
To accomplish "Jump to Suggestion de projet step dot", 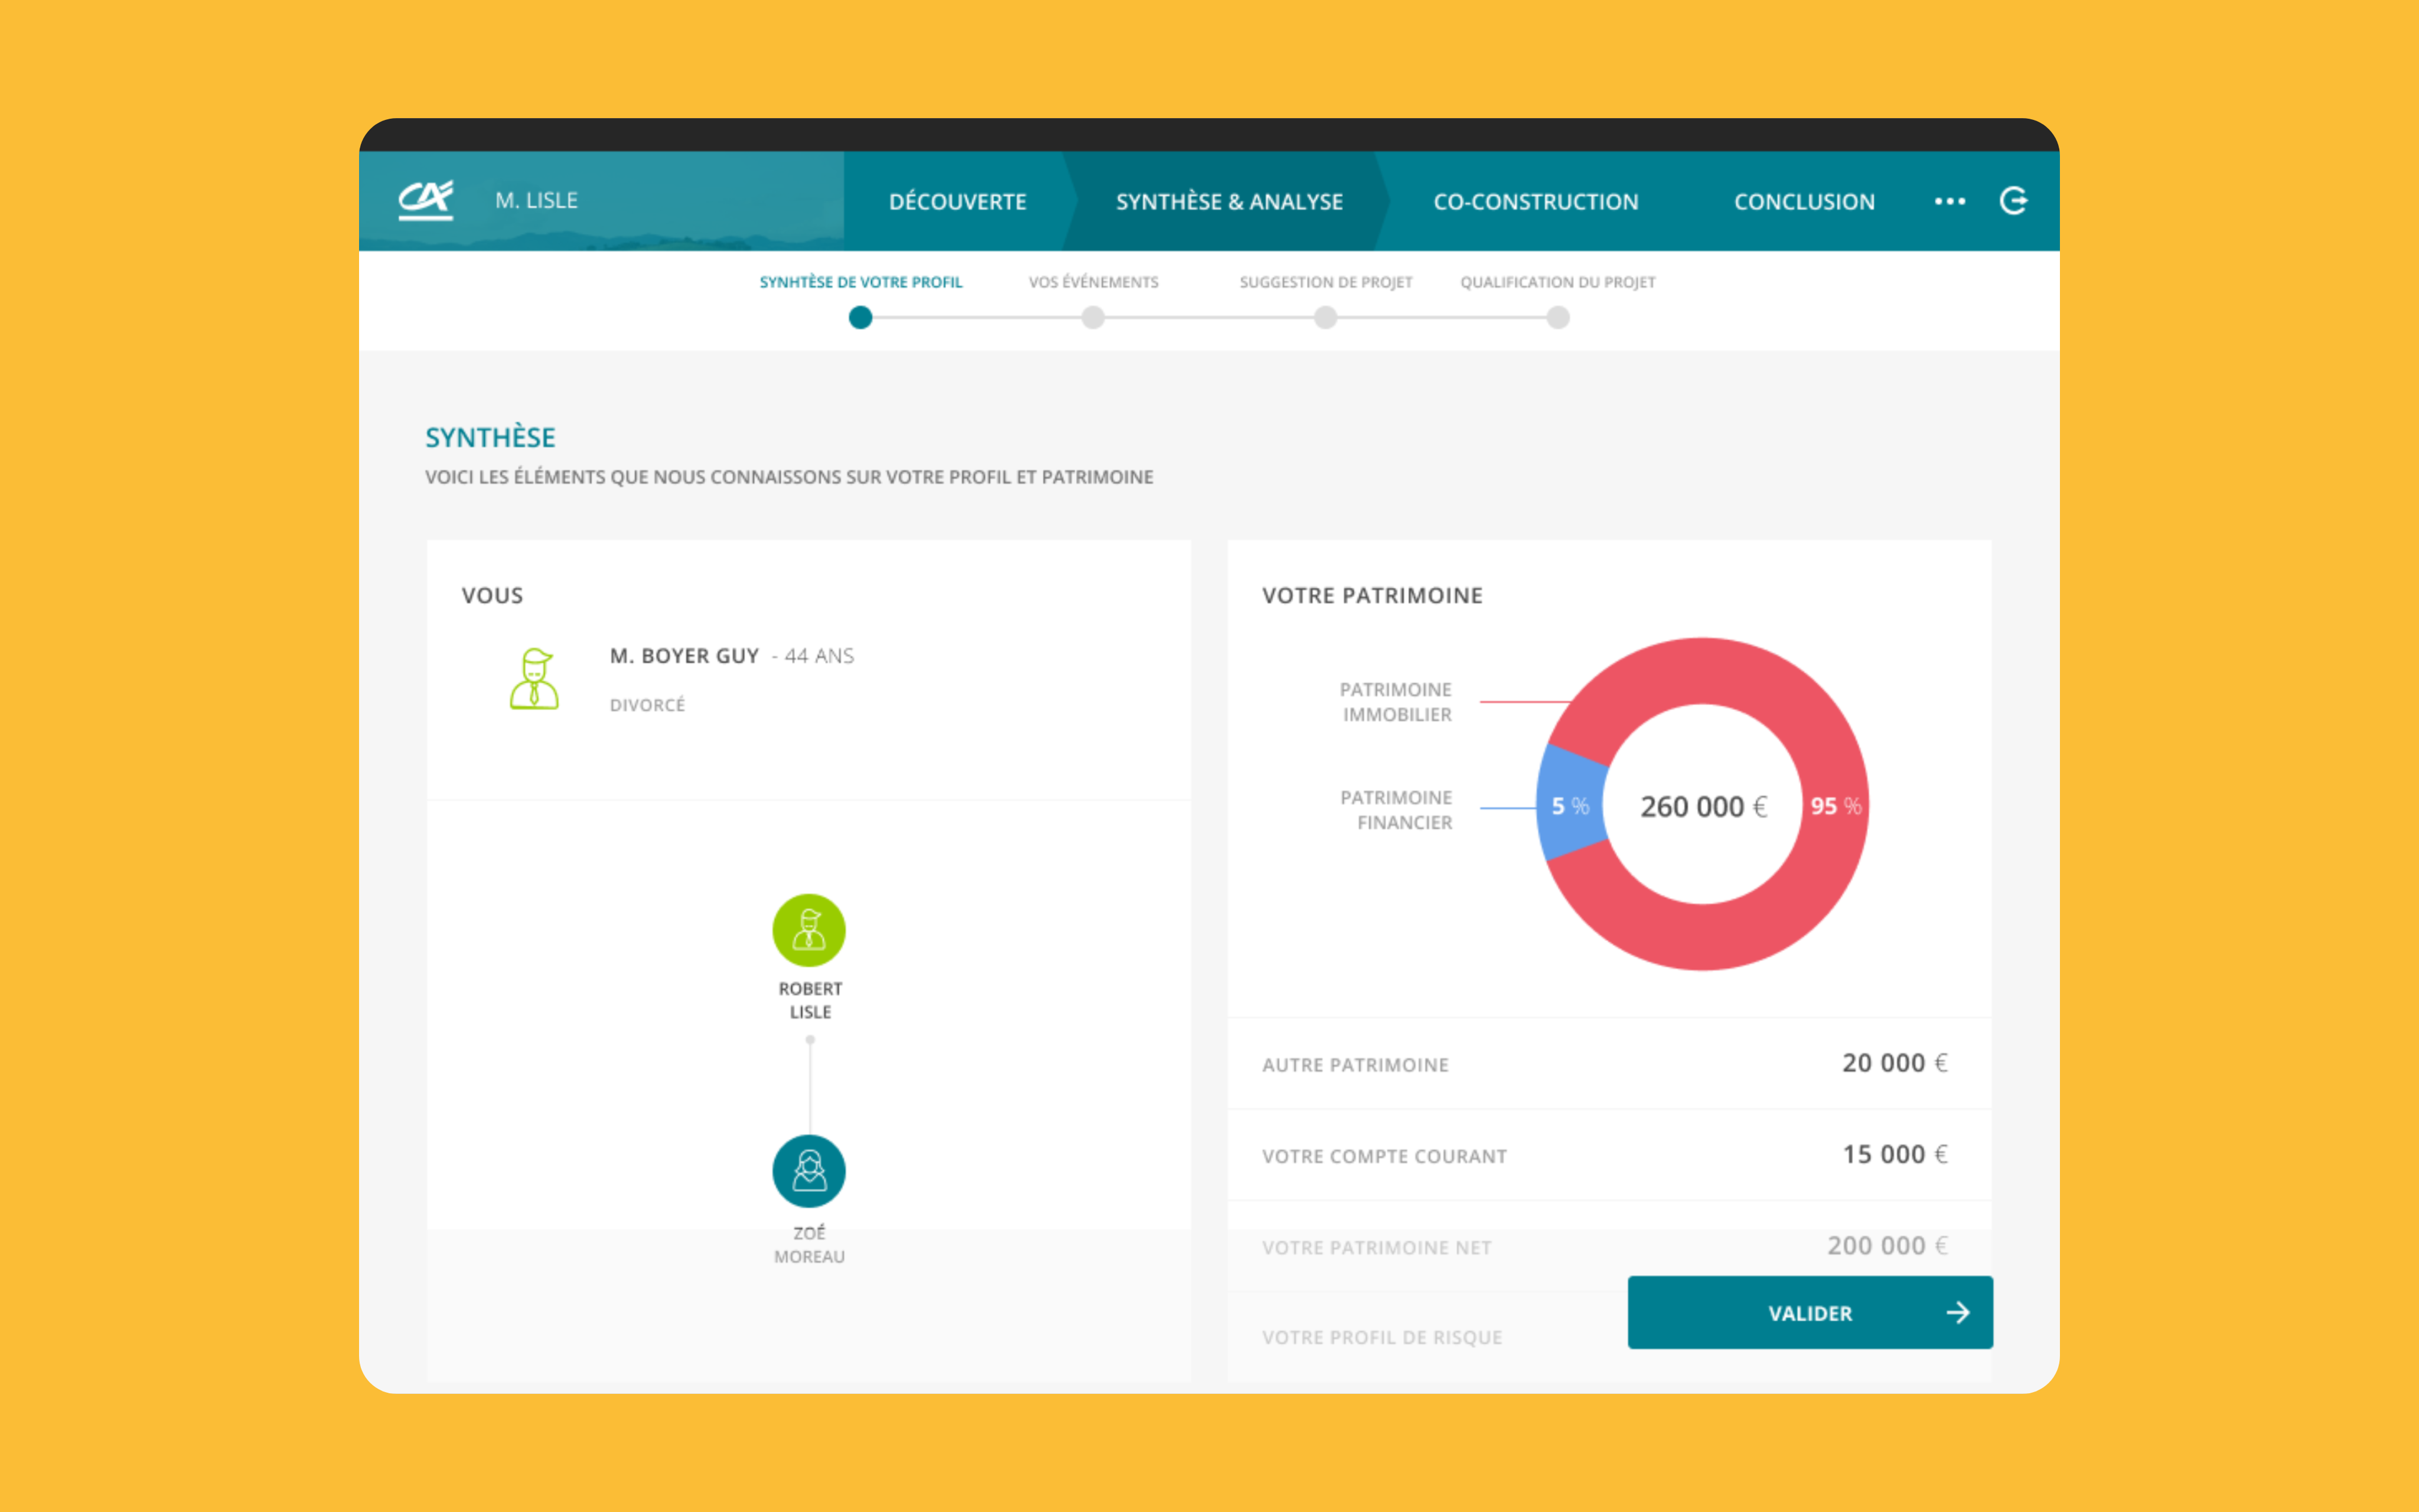I will [x=1325, y=318].
